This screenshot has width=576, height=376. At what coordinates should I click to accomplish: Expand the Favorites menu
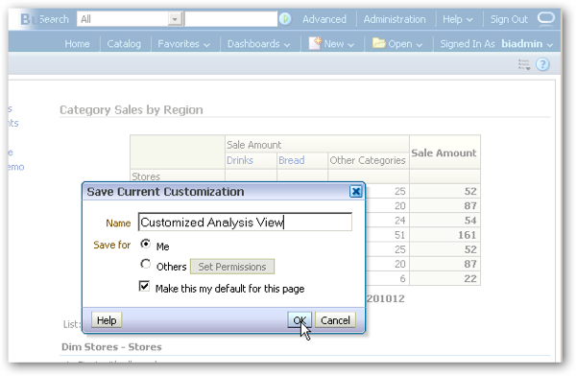[183, 44]
